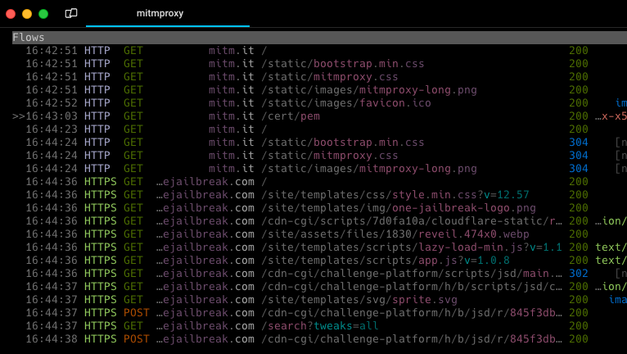Click the GET method in search?tweaks=all row
The height and width of the screenshot is (354, 627).
[133, 326]
